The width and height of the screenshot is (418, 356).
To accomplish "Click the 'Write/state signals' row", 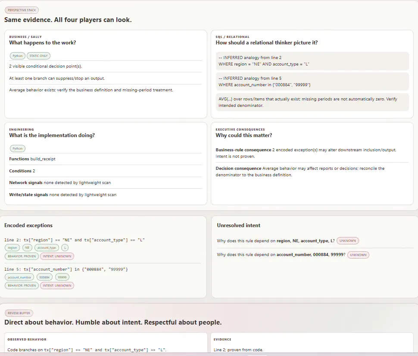I will [106, 195].
